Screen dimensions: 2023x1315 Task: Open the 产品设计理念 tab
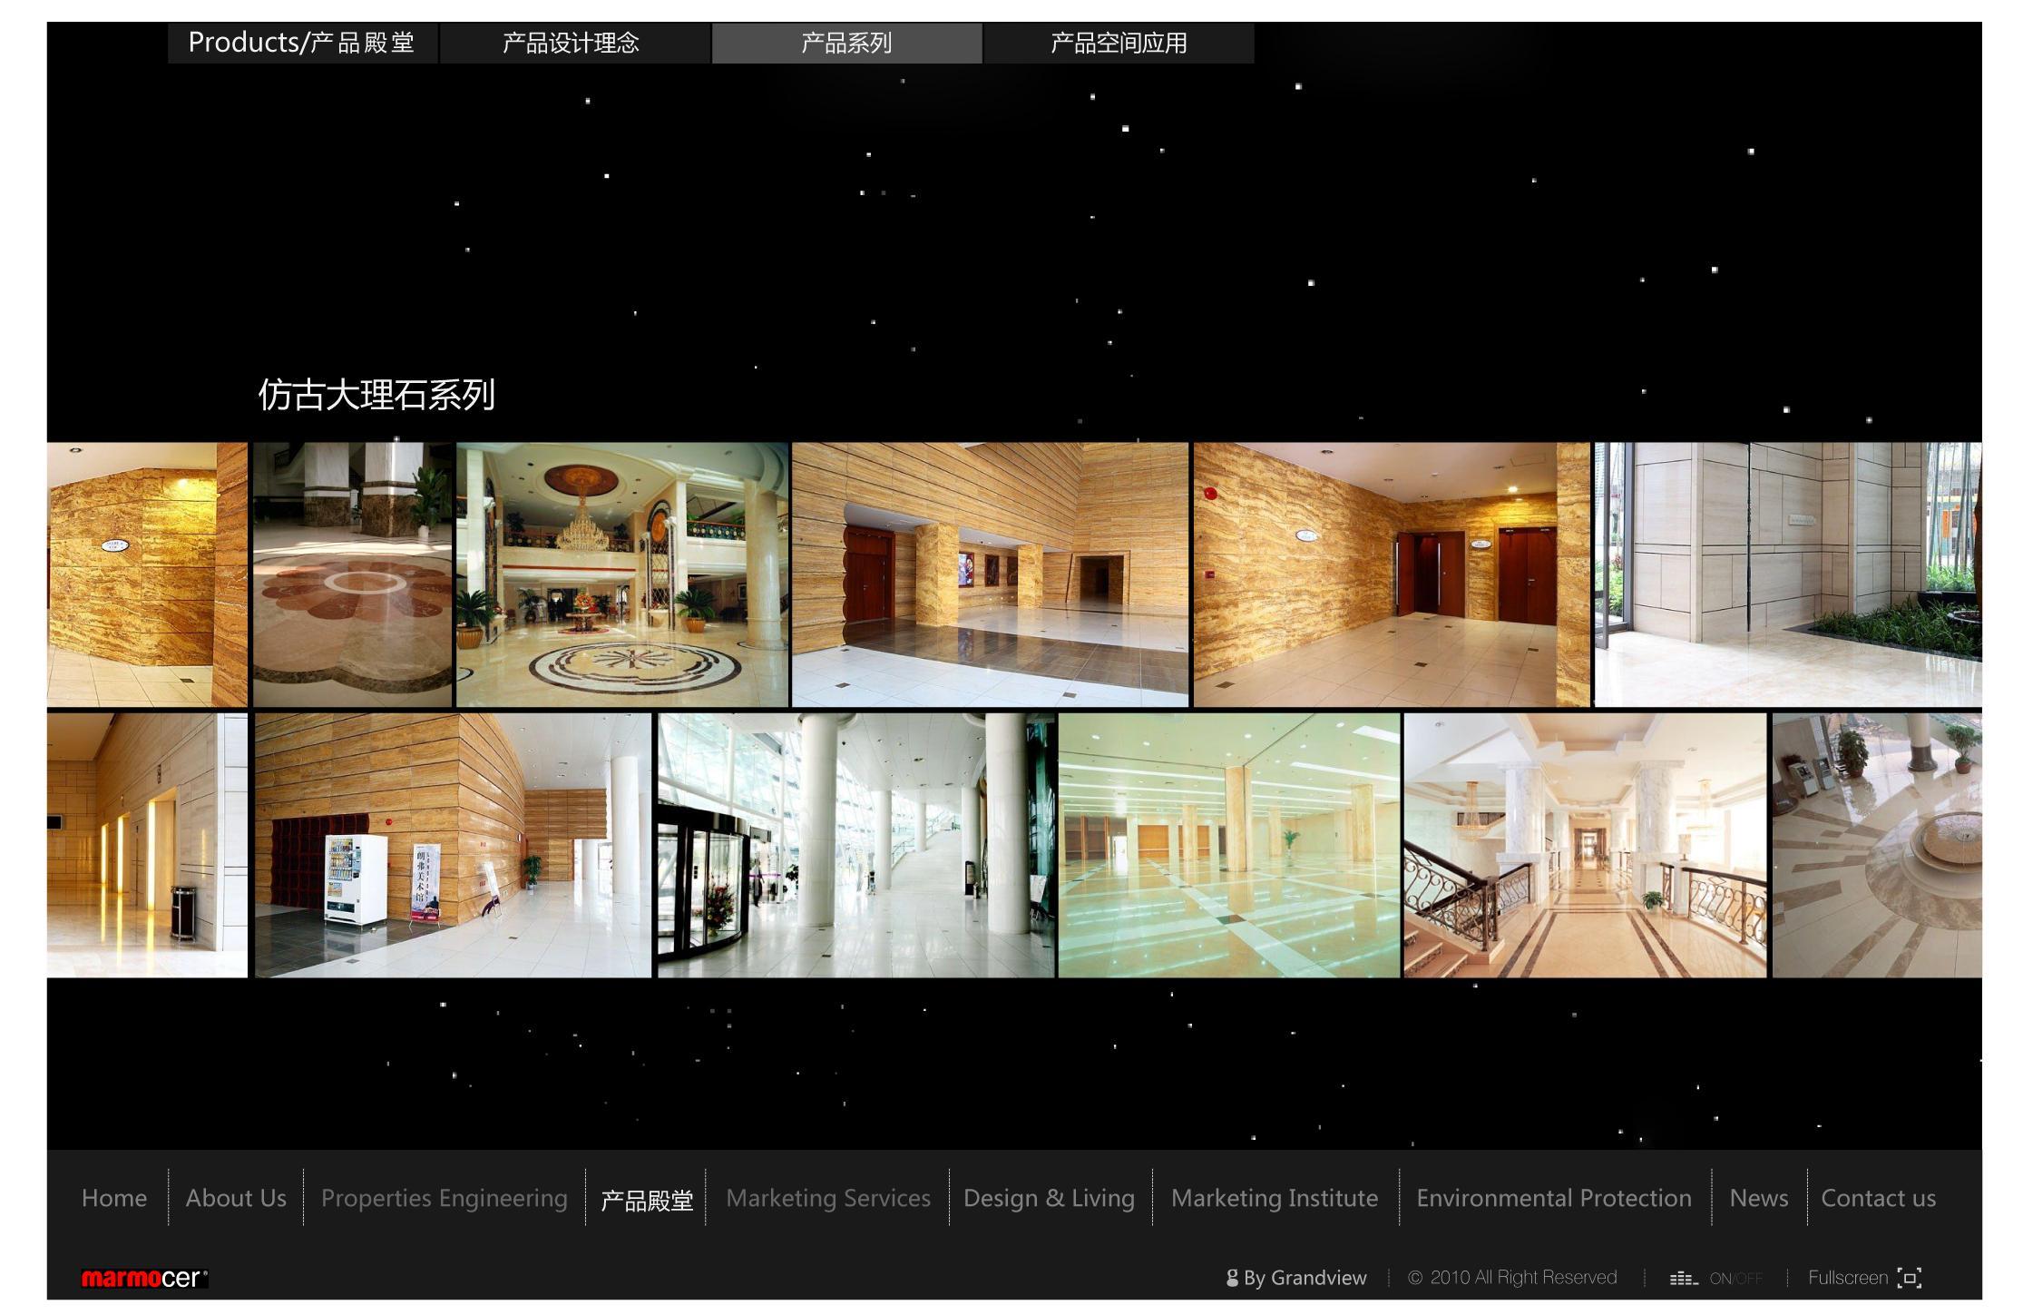coord(572,44)
